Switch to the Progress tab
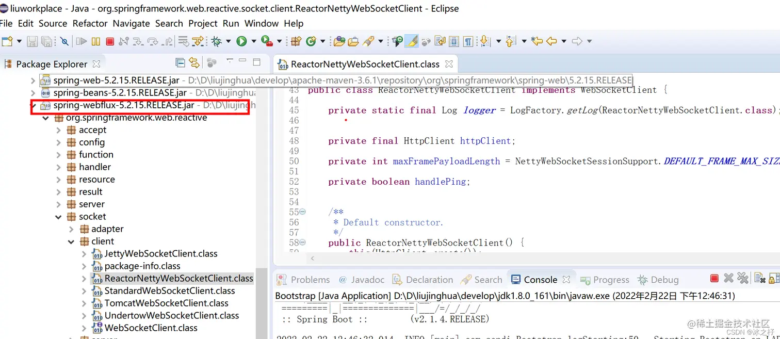Screen dimensions: 780x339 pyautogui.click(x=605, y=280)
